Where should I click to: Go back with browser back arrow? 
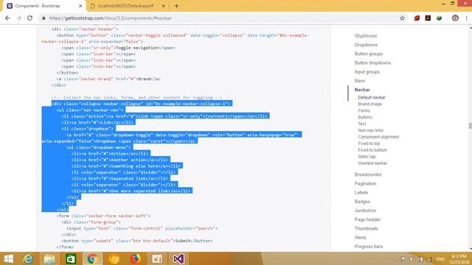coord(7,18)
